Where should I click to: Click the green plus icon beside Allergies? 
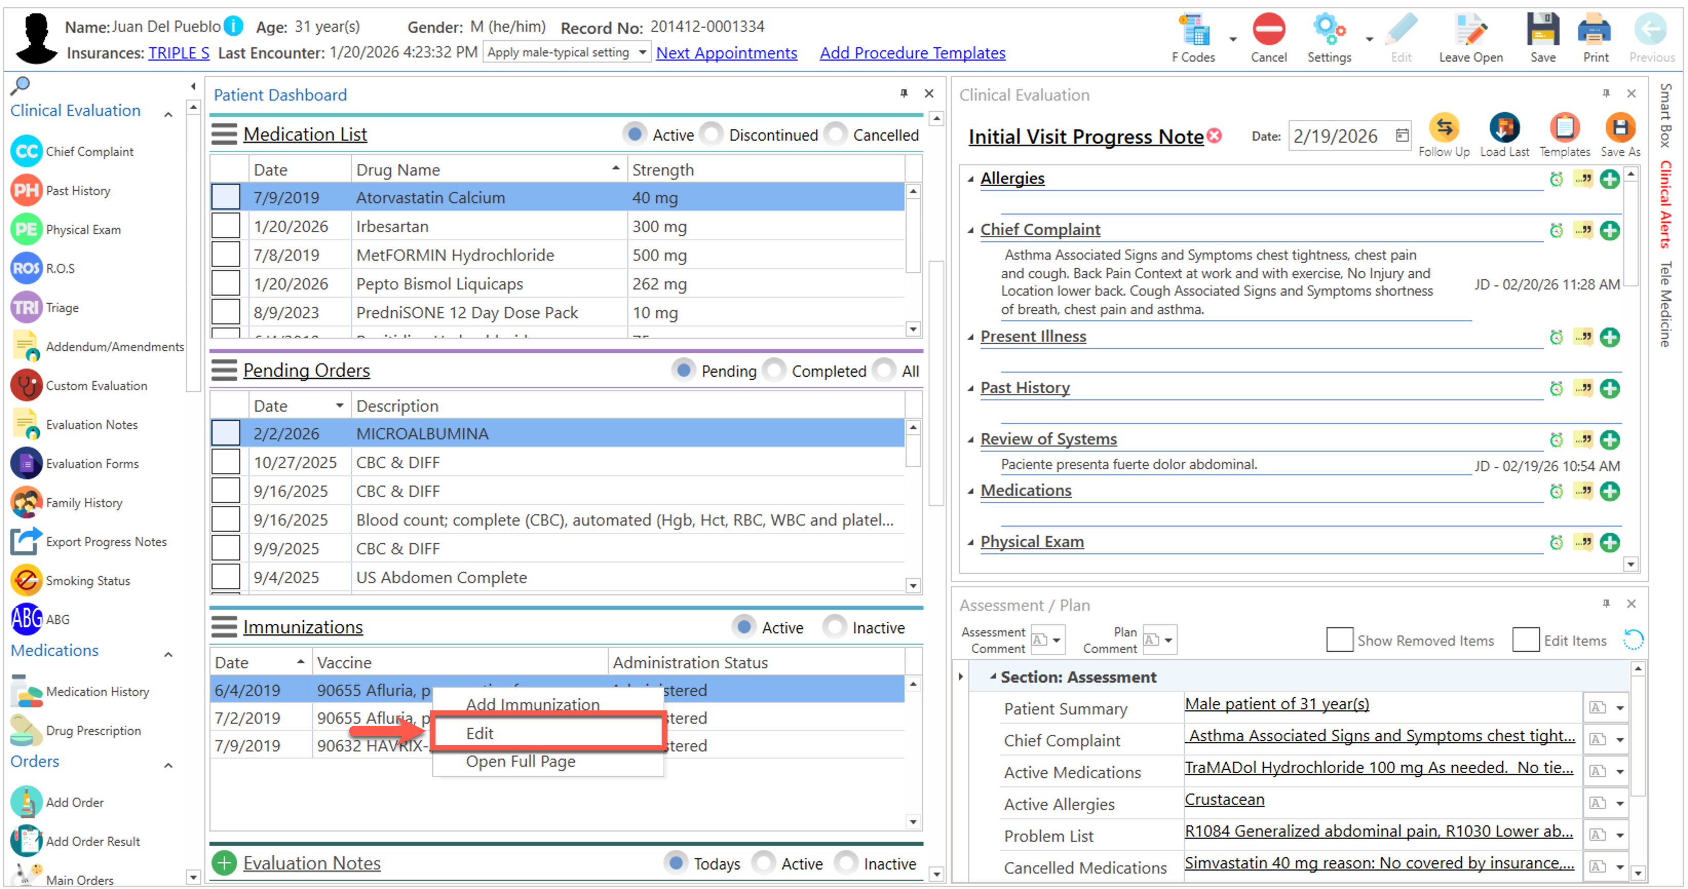click(1609, 179)
